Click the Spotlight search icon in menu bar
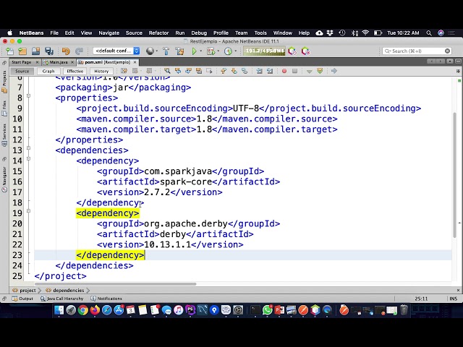The width and height of the screenshot is (463, 347). click(x=429, y=33)
